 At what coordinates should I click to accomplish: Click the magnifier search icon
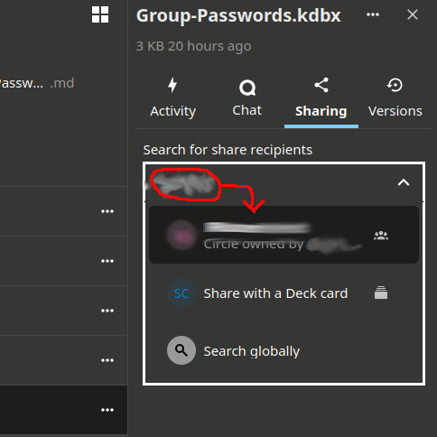pyautogui.click(x=181, y=350)
